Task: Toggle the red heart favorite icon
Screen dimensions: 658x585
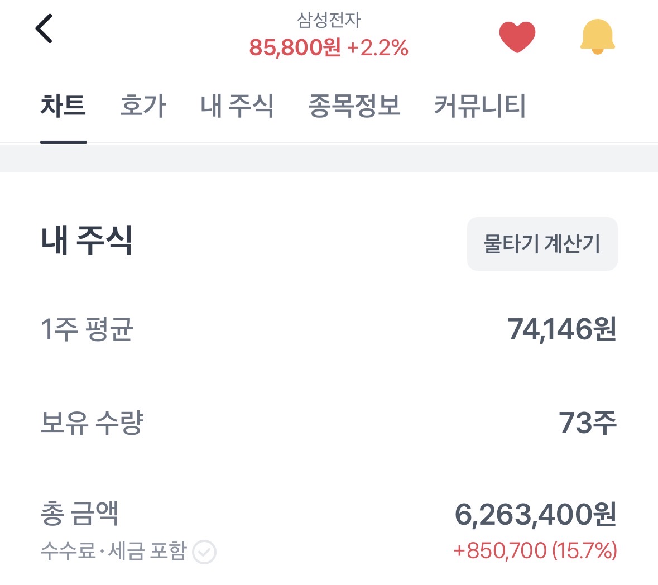Action: 517,37
